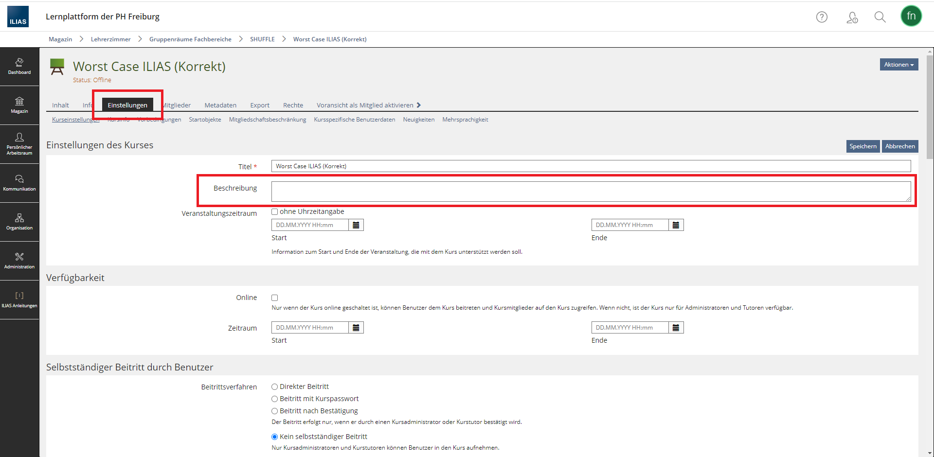Choose 'Beitritt mit Kurspasswort' option
The height and width of the screenshot is (457, 934).
(275, 399)
